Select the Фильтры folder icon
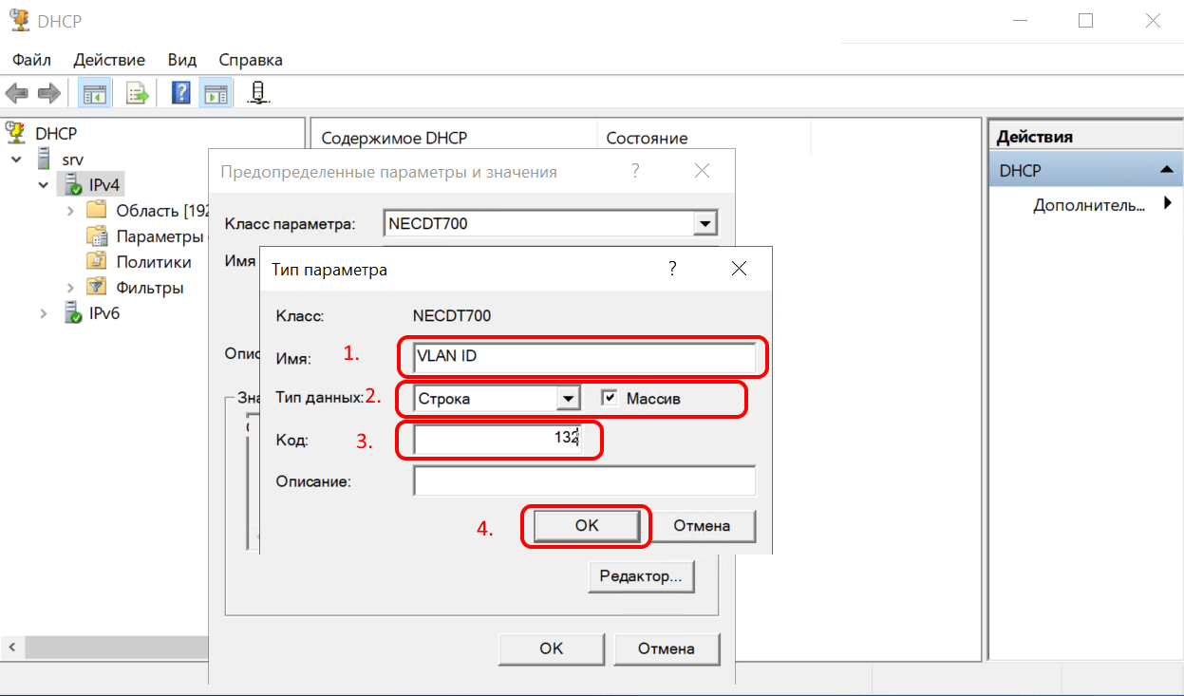Screen dimensions: 1184x696 tap(97, 288)
